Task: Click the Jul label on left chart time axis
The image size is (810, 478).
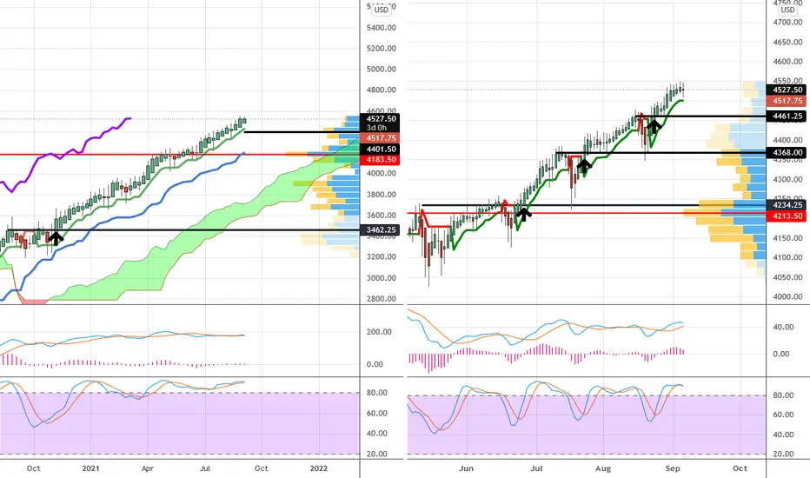Action: pos(205,468)
